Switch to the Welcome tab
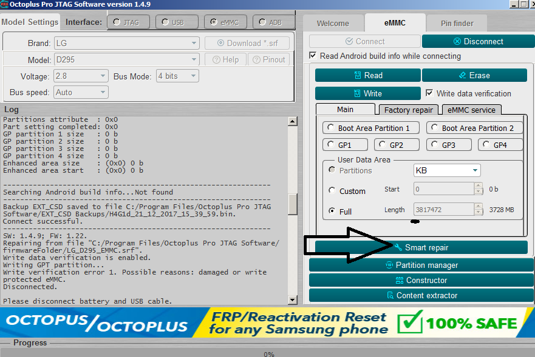This screenshot has height=357, width=535. (x=333, y=24)
